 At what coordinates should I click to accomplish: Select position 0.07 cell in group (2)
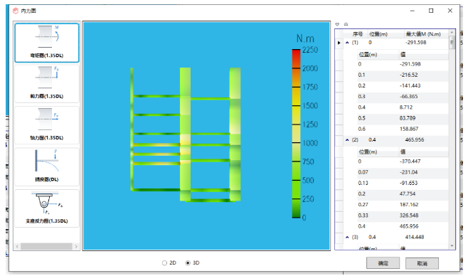coord(363,172)
